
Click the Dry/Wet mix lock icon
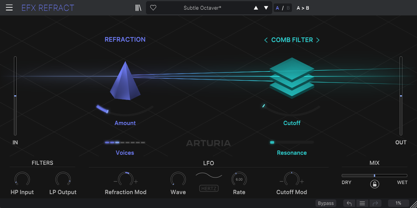tap(374, 184)
